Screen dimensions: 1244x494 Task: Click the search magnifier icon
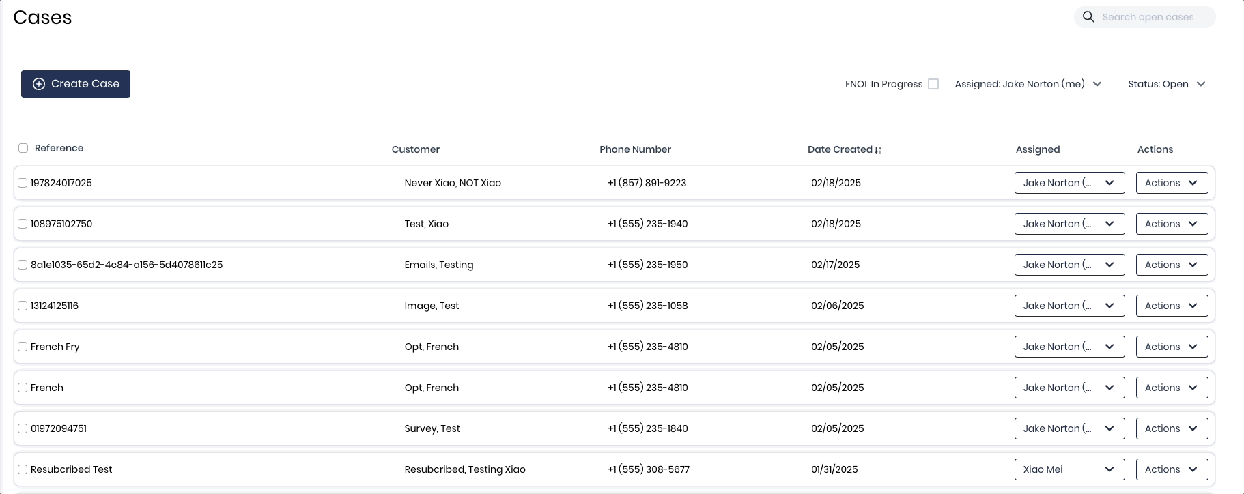coord(1088,17)
